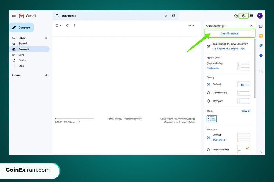
Task: Open select-all checkbox dropdown arrow
Action: 61,25
